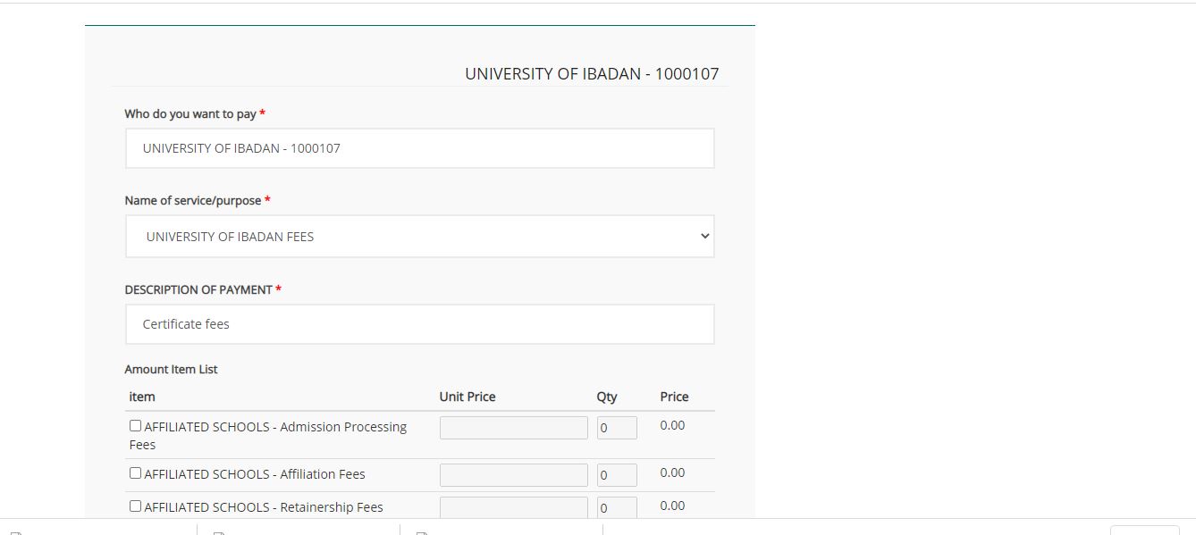Click Qty field for Admission Processing Fees

(x=617, y=428)
